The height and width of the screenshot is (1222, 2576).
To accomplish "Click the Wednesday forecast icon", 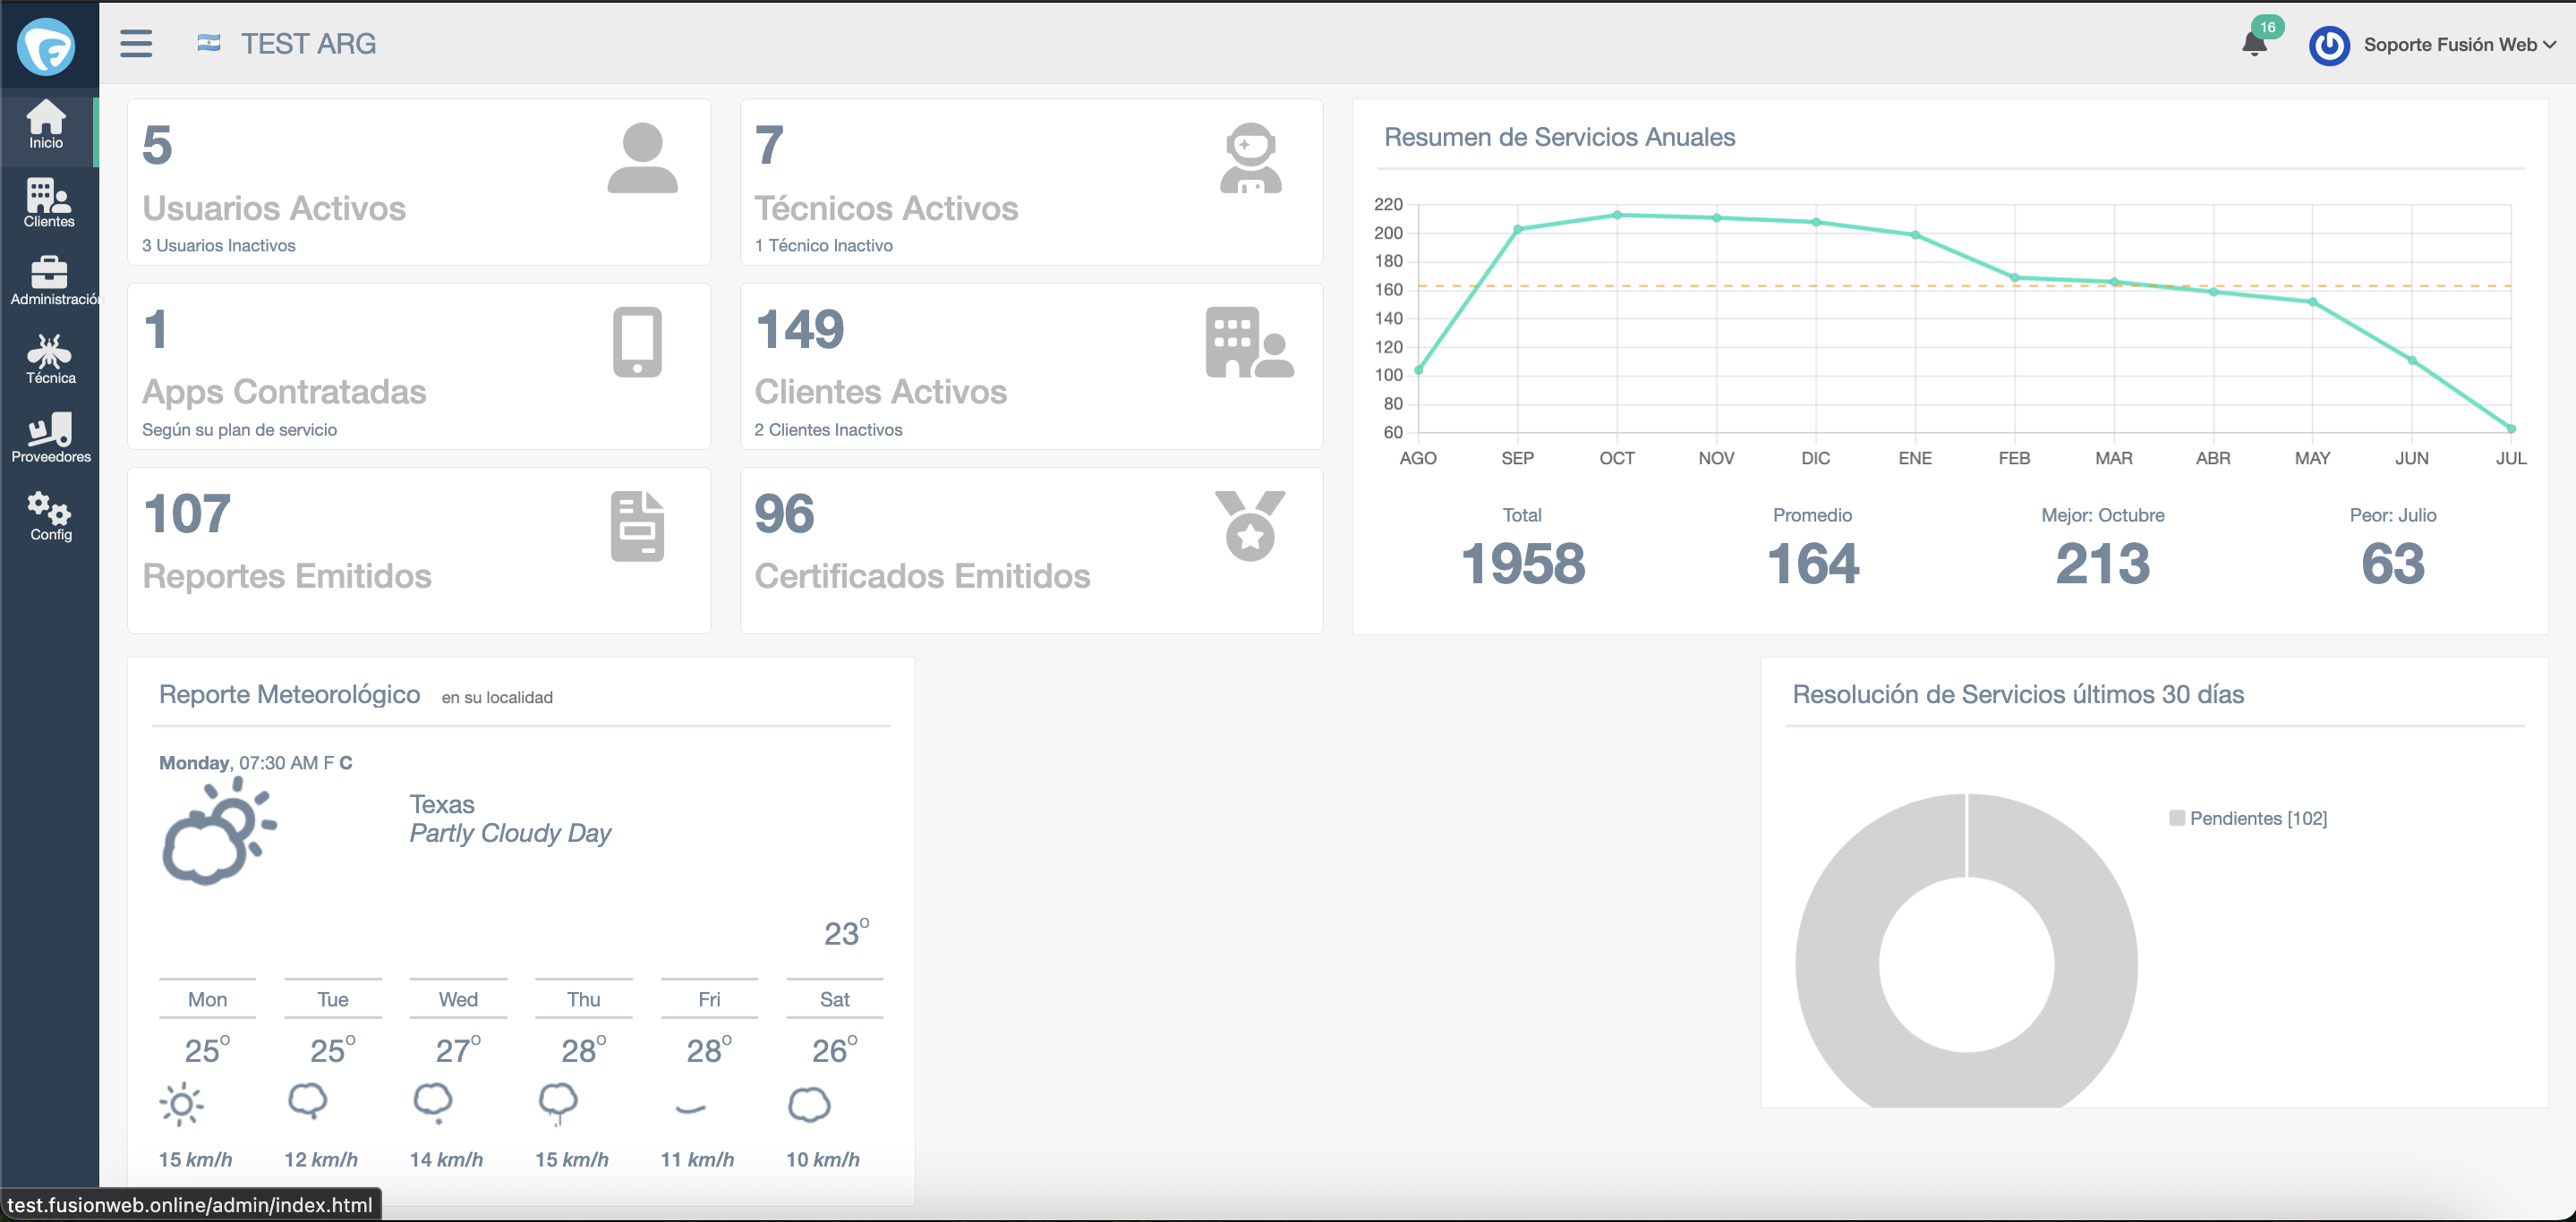I will pos(432,1103).
